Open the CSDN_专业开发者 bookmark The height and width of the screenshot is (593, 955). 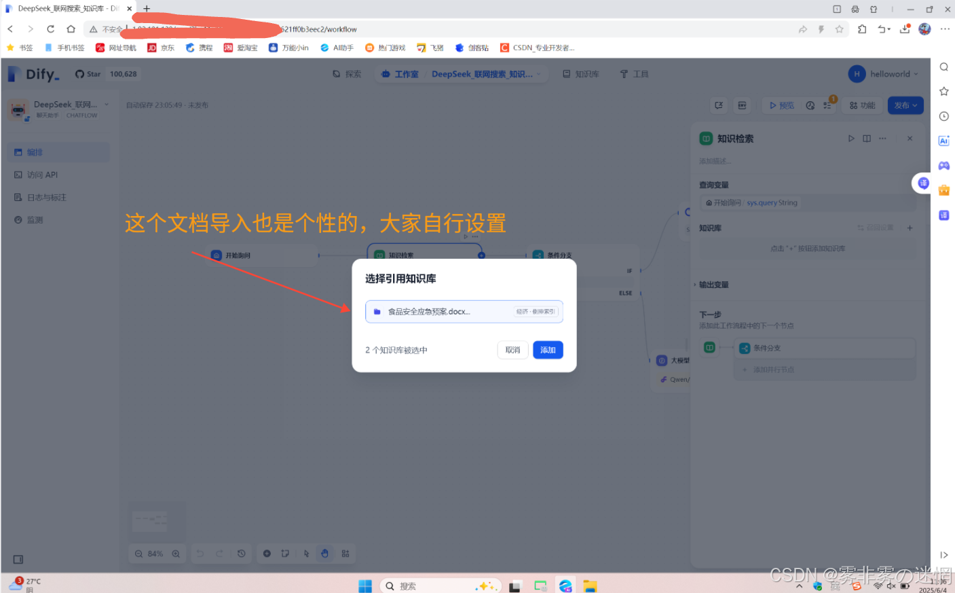click(x=537, y=48)
